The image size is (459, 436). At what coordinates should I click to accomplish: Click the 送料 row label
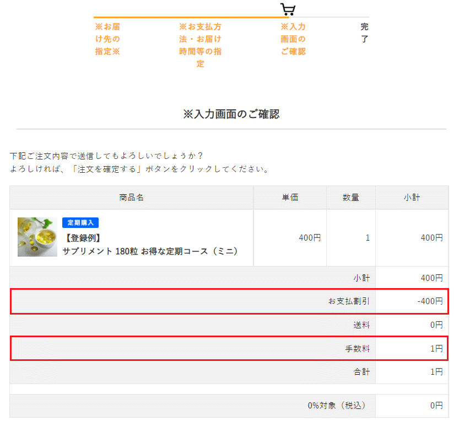(361, 325)
